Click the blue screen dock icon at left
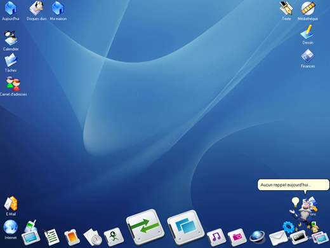Image resolution: width=330 pixels, height=248 pixels. click(x=31, y=237)
